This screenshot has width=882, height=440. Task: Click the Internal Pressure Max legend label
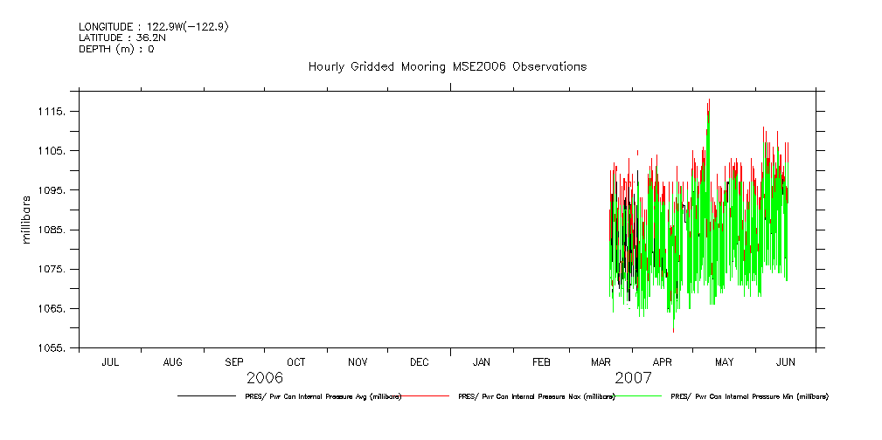(536, 396)
